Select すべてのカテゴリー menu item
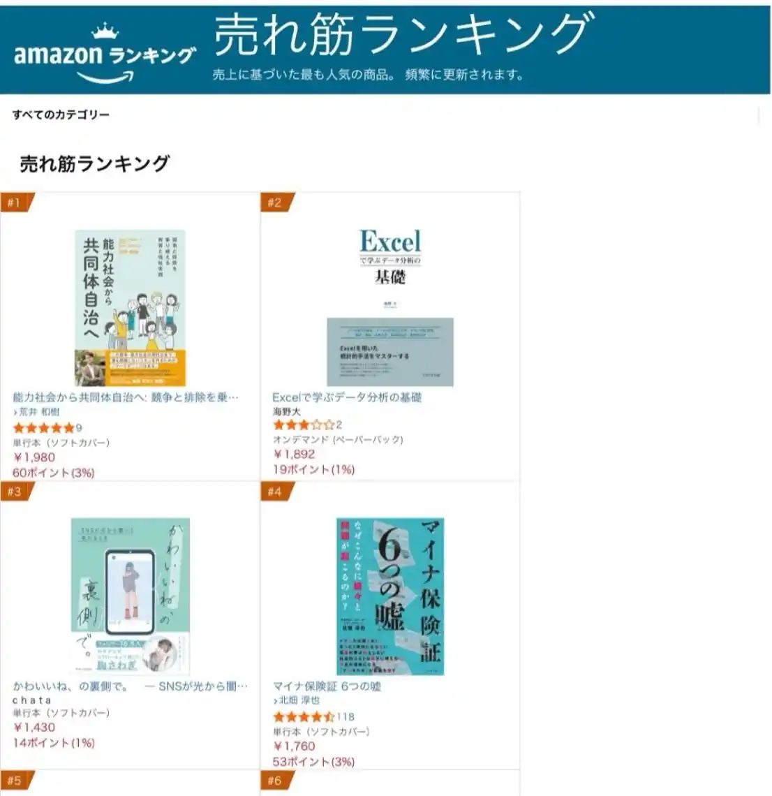This screenshot has width=772, height=796. tap(61, 115)
